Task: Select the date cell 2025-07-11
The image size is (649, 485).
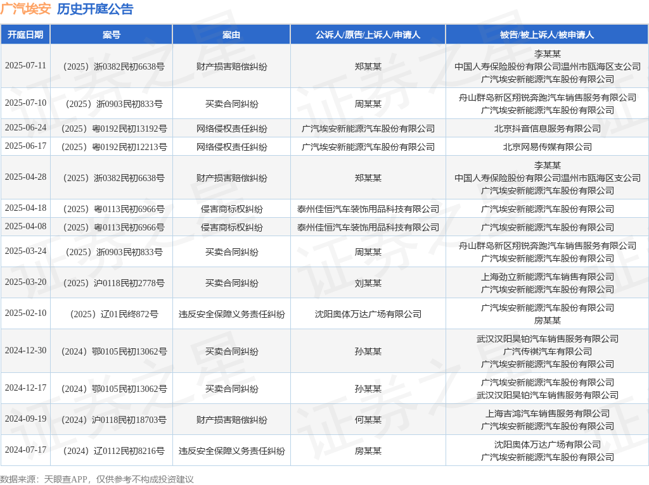Action: click(x=25, y=66)
